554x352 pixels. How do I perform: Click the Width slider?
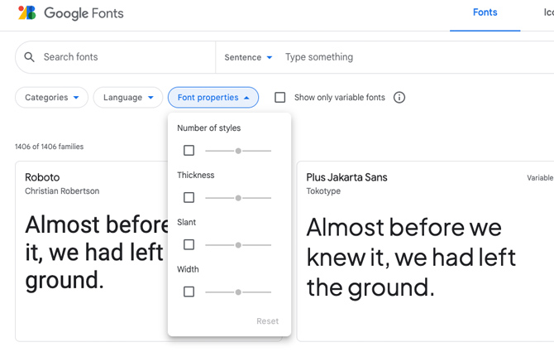click(238, 292)
